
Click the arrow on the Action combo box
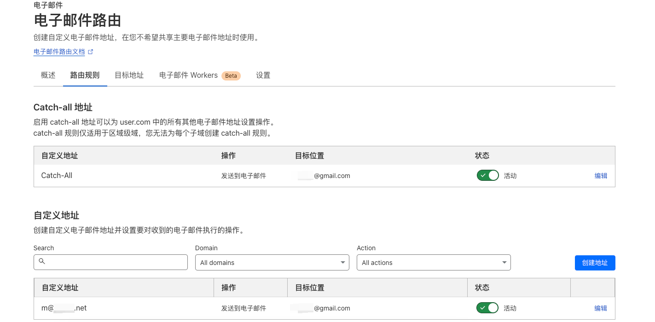[504, 263]
